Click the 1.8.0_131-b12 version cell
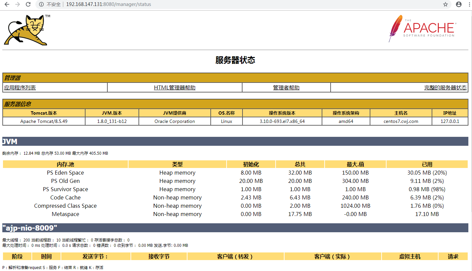Screen dimensions: 472x271 pyautogui.click(x=112, y=121)
